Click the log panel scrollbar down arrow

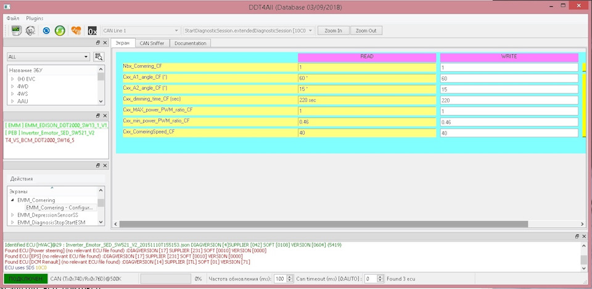point(584,268)
